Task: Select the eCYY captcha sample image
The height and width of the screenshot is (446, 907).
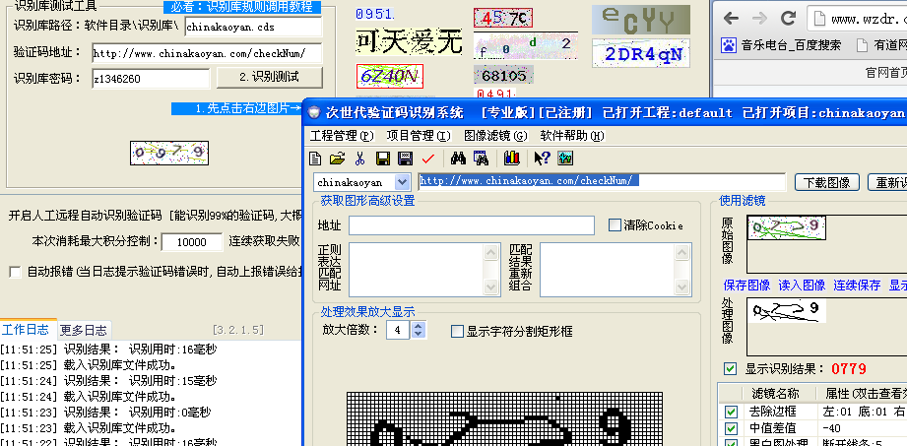Action: coord(641,20)
